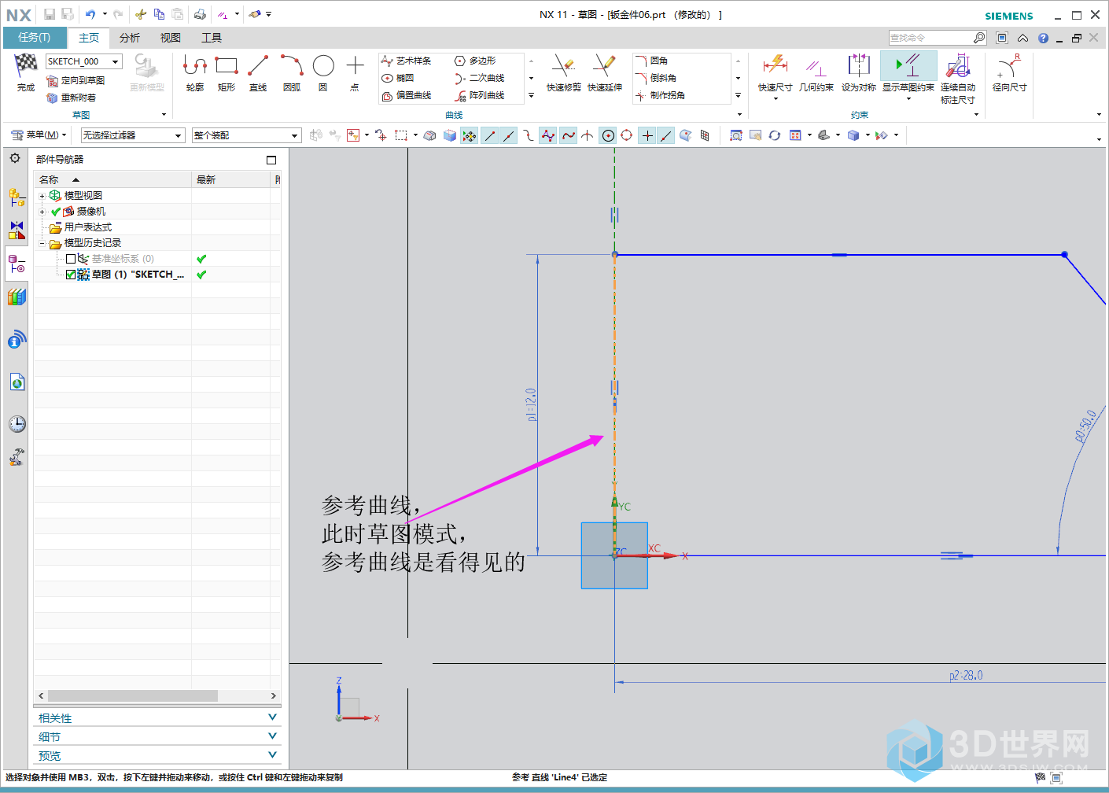Expand the 相关性 panel section
Viewport: 1109px width, 793px height.
[157, 718]
